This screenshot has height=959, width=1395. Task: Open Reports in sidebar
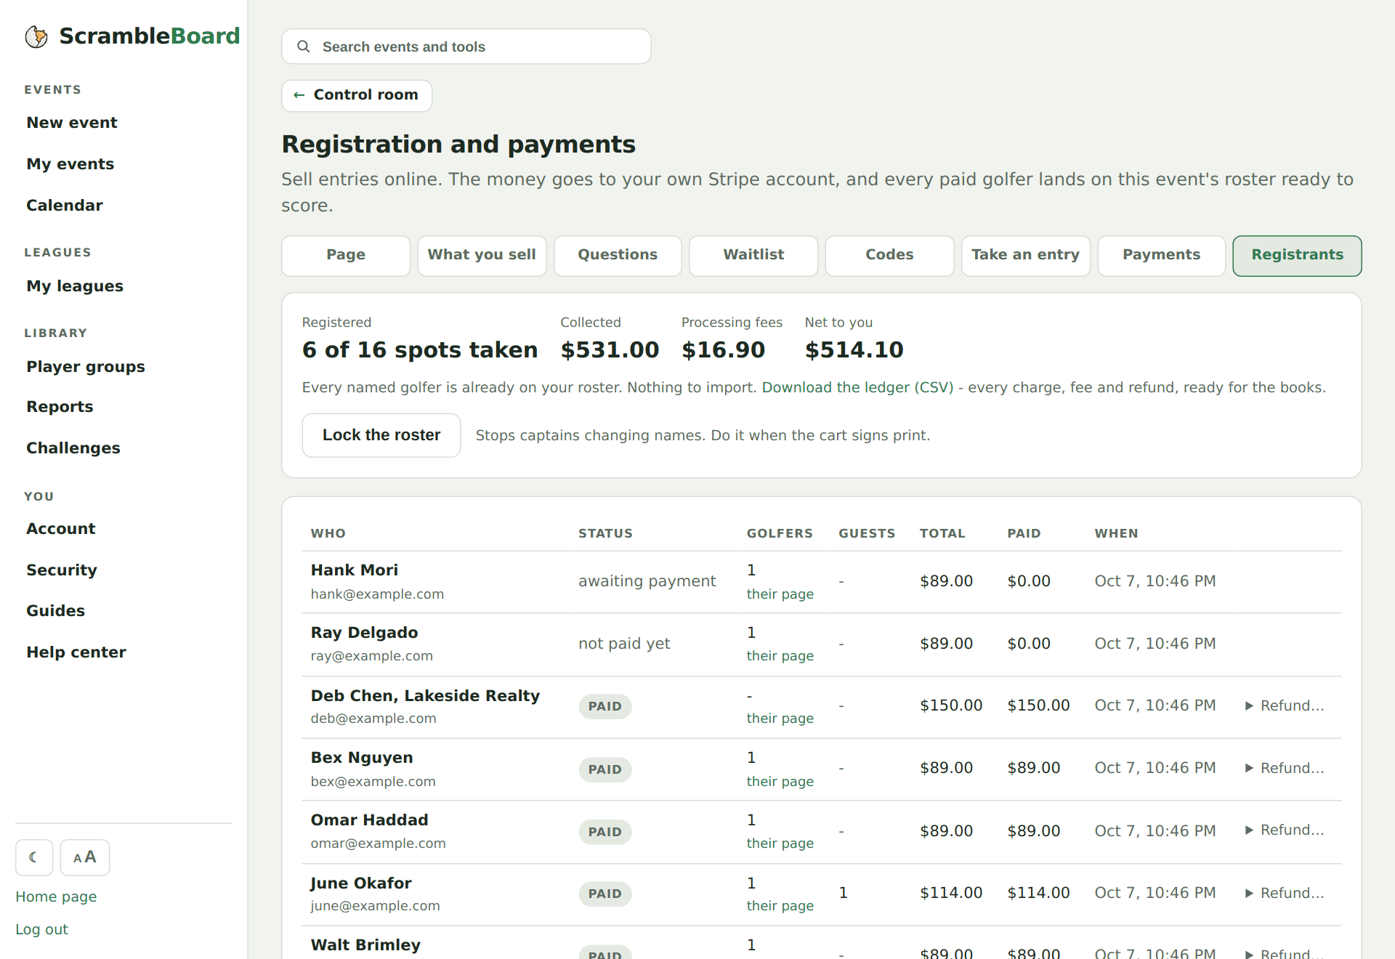tap(60, 407)
